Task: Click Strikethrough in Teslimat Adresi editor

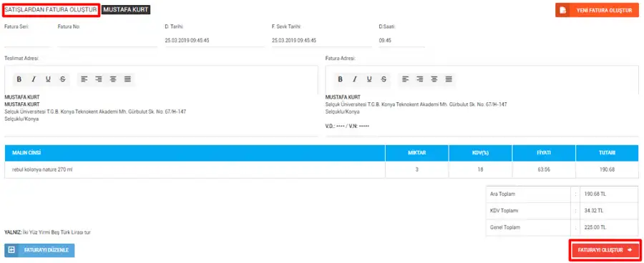Action: click(x=62, y=79)
